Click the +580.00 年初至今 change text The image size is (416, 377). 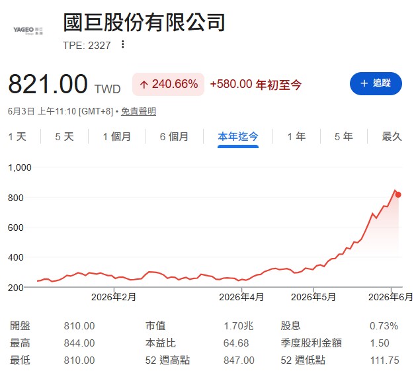[256, 85]
